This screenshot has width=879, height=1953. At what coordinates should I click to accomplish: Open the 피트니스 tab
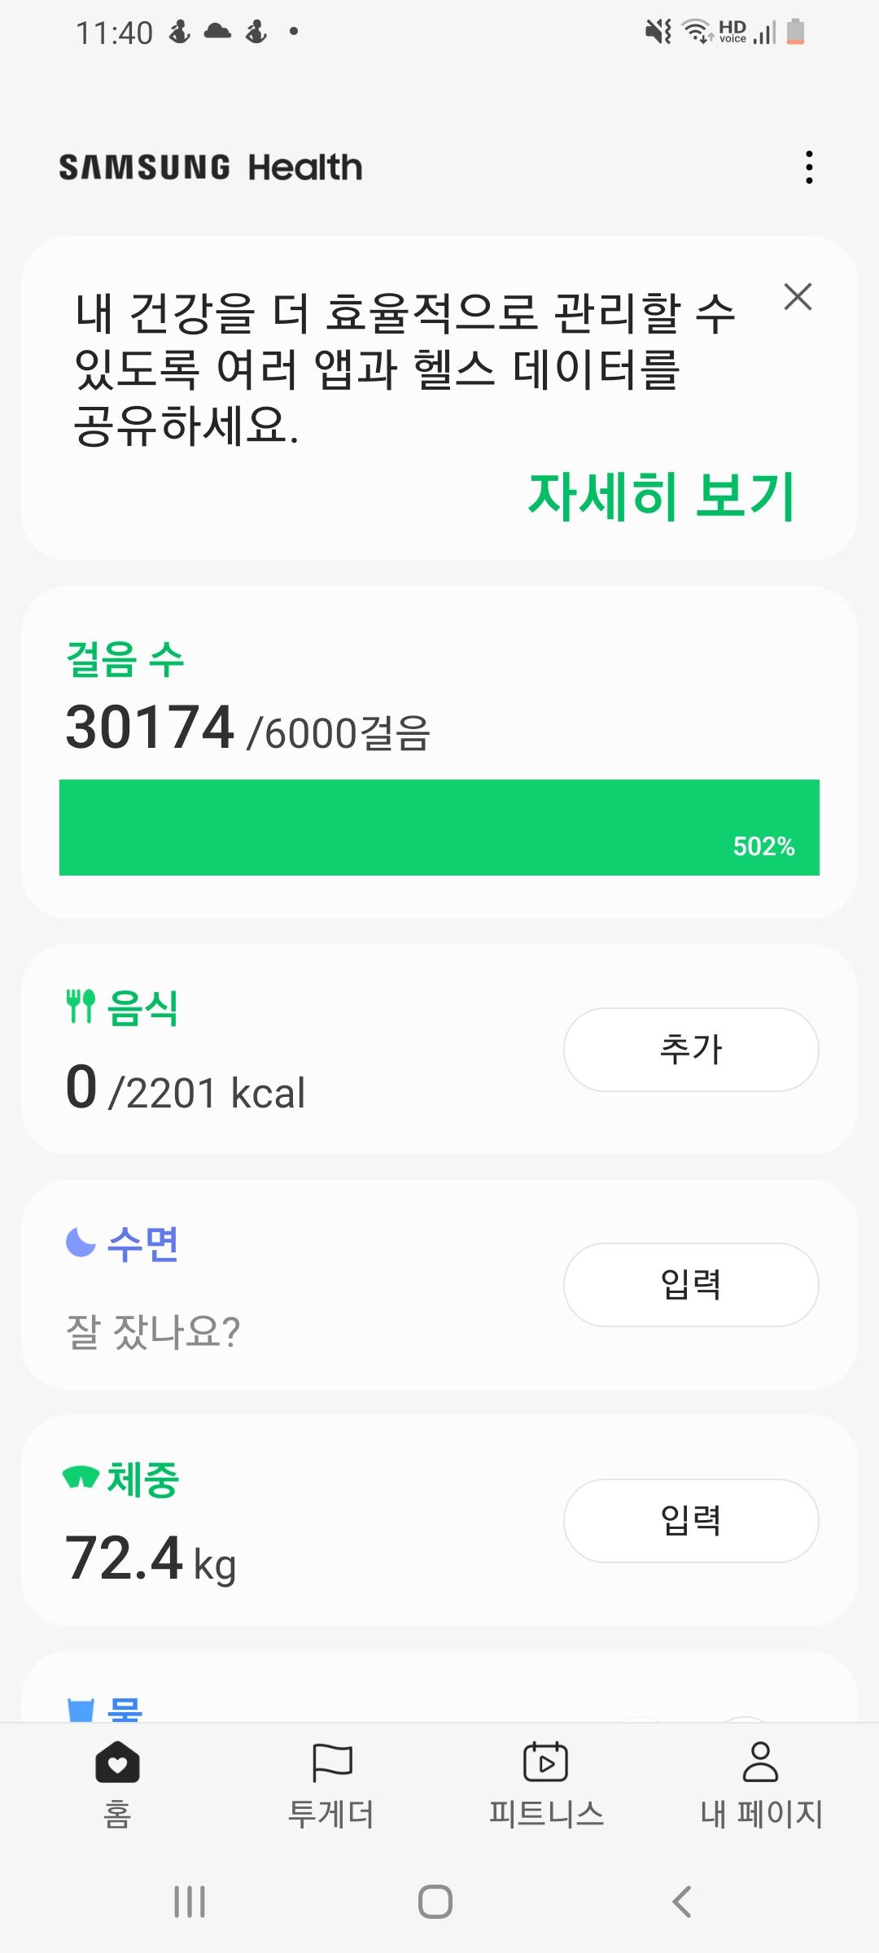[x=546, y=1782]
